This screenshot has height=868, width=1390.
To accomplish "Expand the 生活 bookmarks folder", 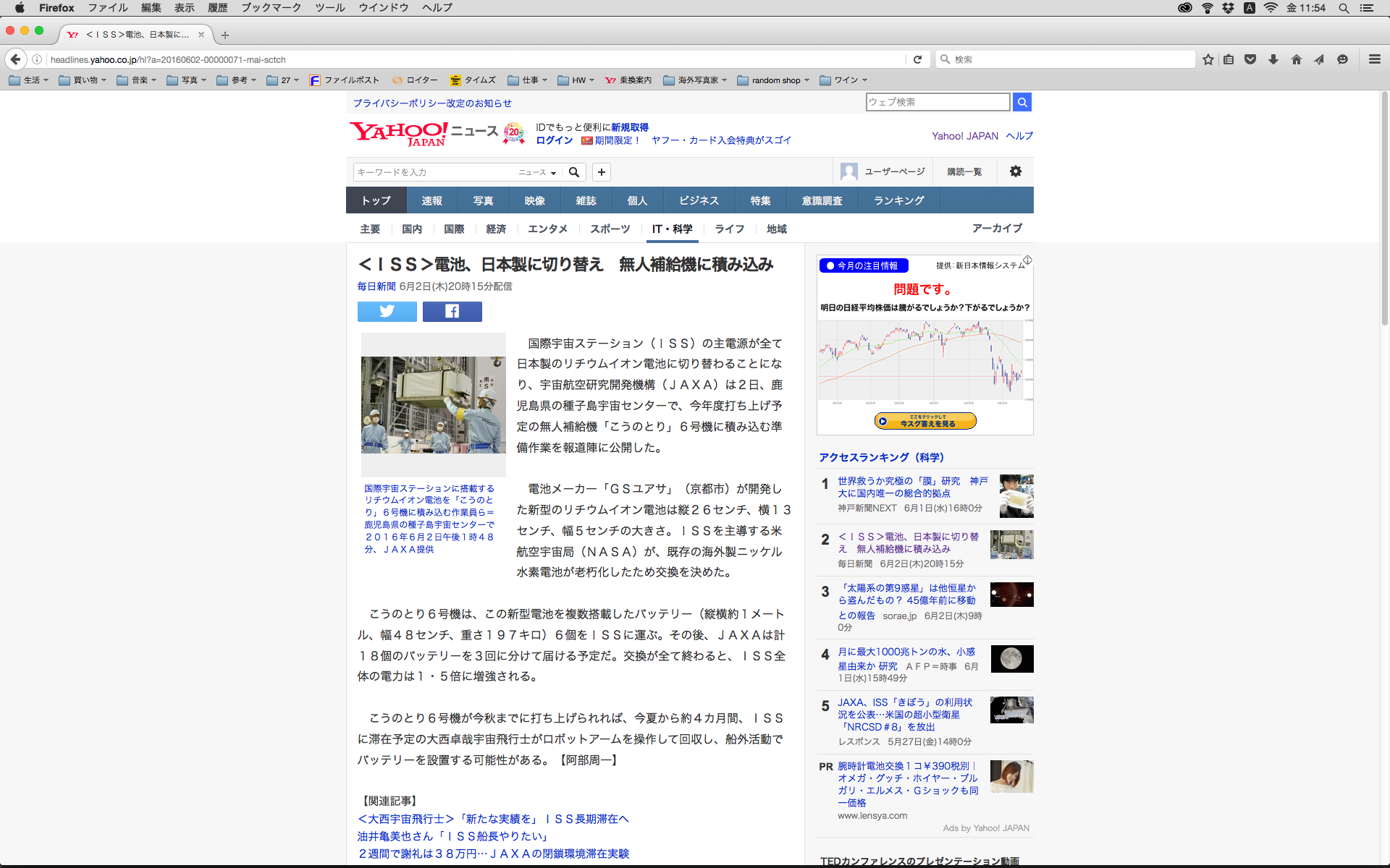I will pos(30,80).
